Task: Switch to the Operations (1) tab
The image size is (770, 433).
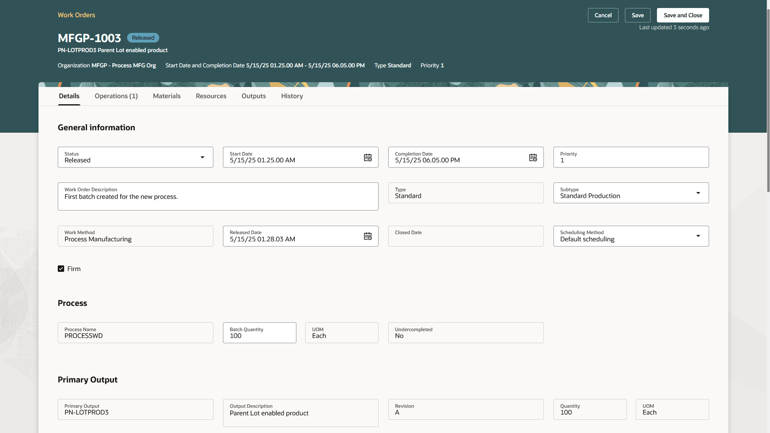Action: tap(116, 96)
